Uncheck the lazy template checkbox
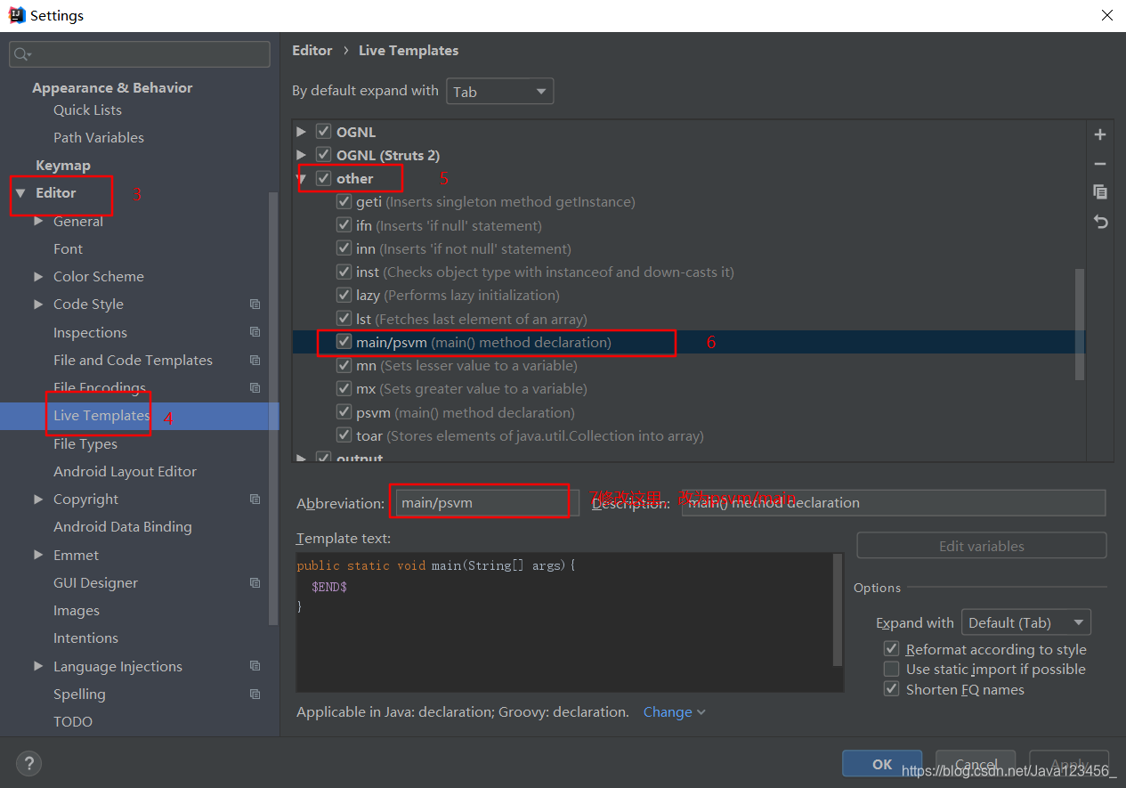The height and width of the screenshot is (788, 1126). tap(344, 295)
